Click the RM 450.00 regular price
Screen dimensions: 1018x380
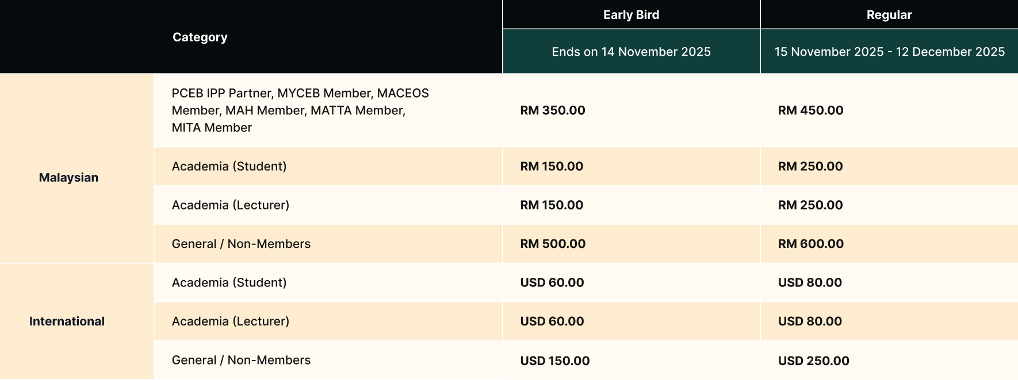pos(810,110)
